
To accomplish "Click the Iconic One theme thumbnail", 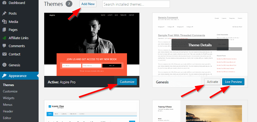I will (x=92, y=112).
